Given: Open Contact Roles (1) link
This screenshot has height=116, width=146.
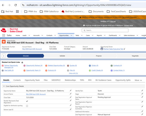Looking at the screenshot, I should point(119,70).
